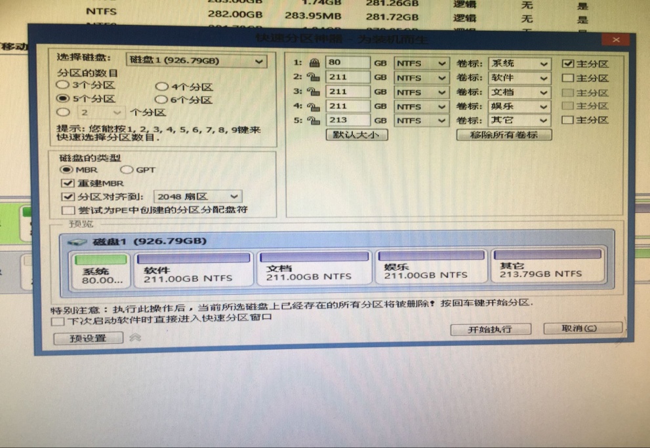The width and height of the screenshot is (650, 448).
Task: Open the 软件 volume label dropdown
Action: point(520,78)
